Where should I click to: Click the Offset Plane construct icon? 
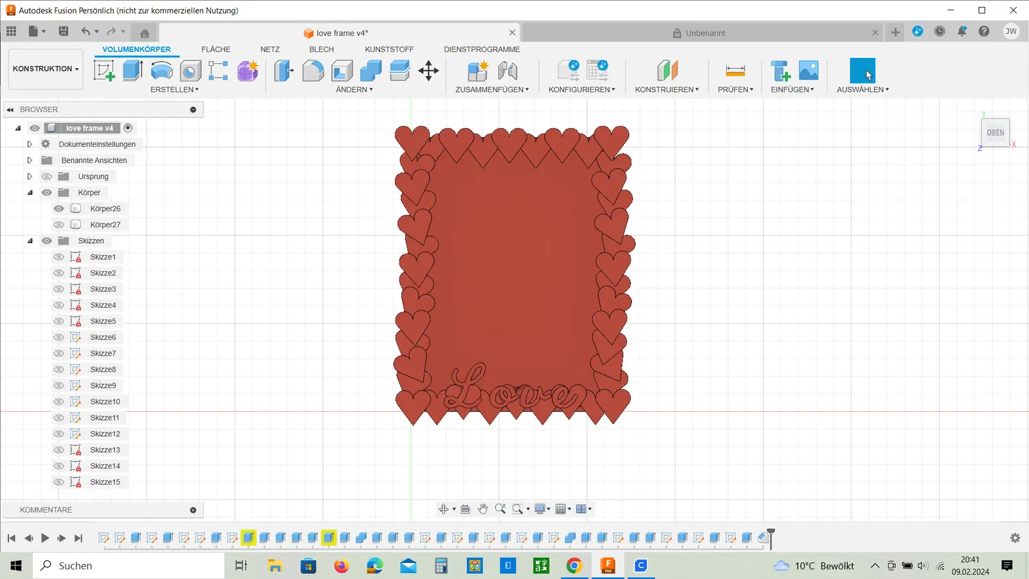[x=668, y=70]
